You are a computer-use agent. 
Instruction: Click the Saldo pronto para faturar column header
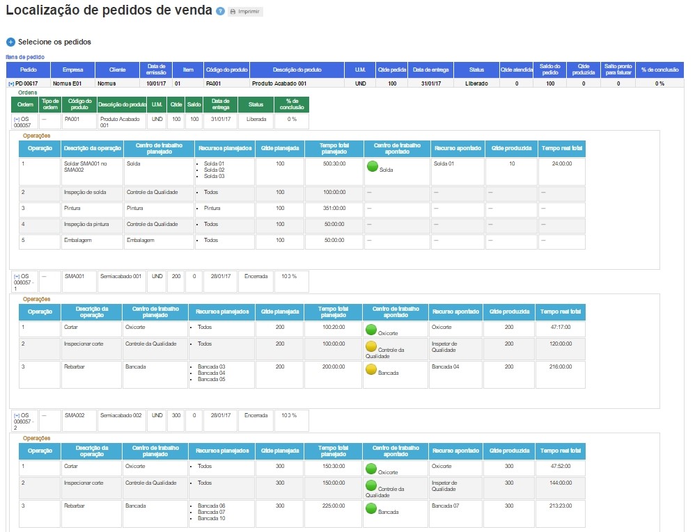click(618, 70)
